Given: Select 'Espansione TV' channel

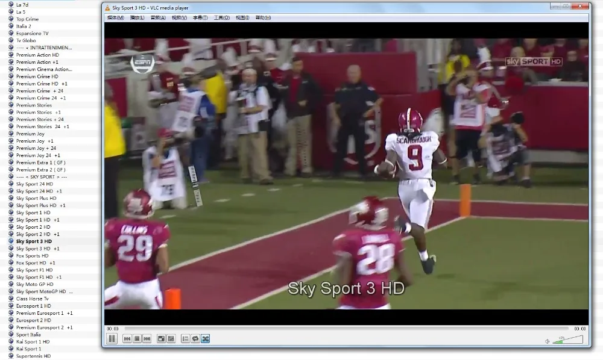Looking at the screenshot, I should (33, 33).
